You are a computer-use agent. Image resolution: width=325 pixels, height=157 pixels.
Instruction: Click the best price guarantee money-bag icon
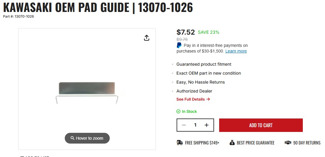click(232, 143)
